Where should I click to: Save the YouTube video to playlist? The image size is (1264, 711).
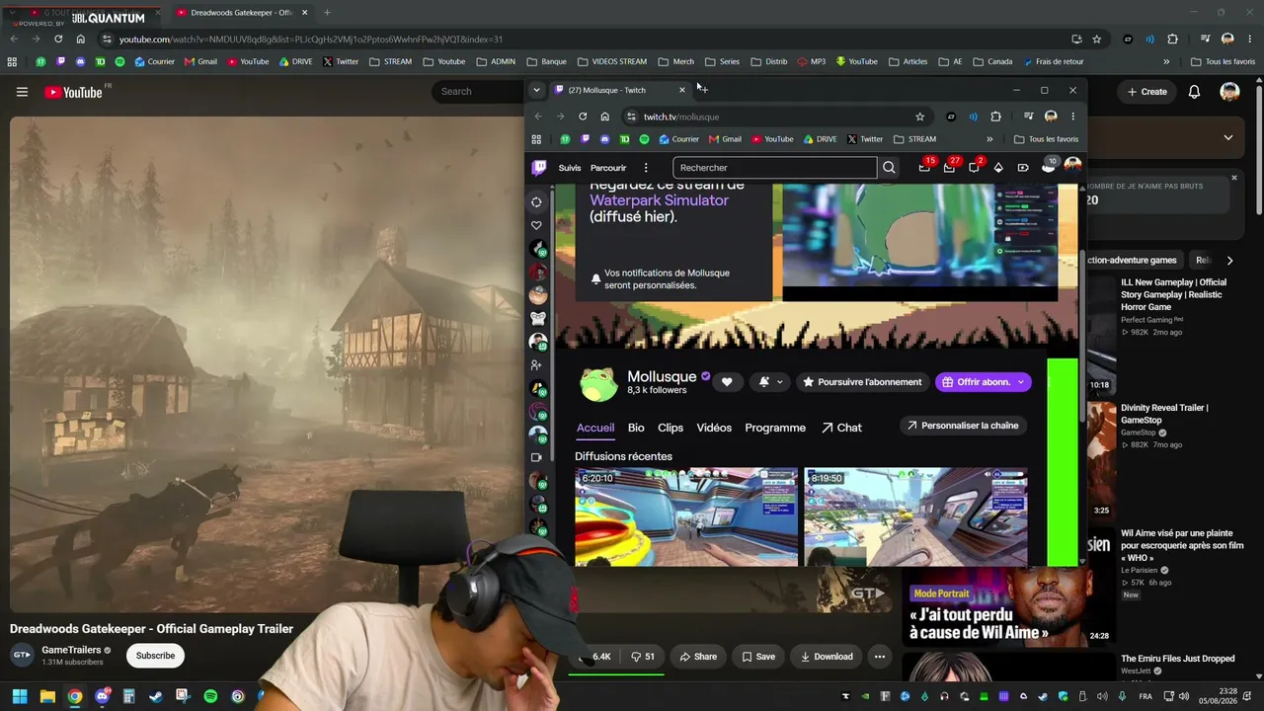(758, 657)
